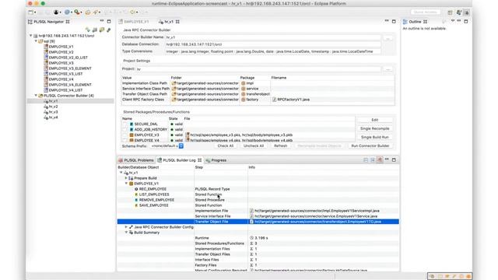Toggle the EMPLOYEE_V3 package checkbox
Viewport: 498px width, 280px height.
[x=124, y=135]
